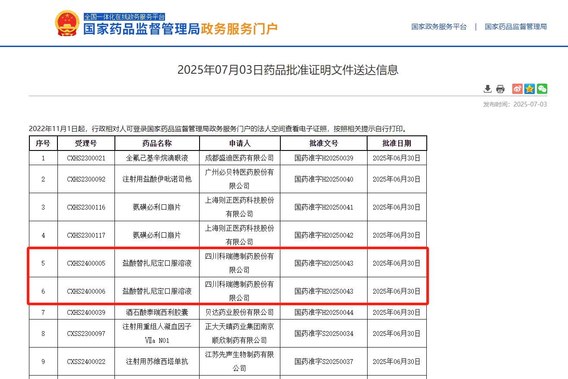
Task: Share via the QZone star icon
Action: click(x=530, y=89)
